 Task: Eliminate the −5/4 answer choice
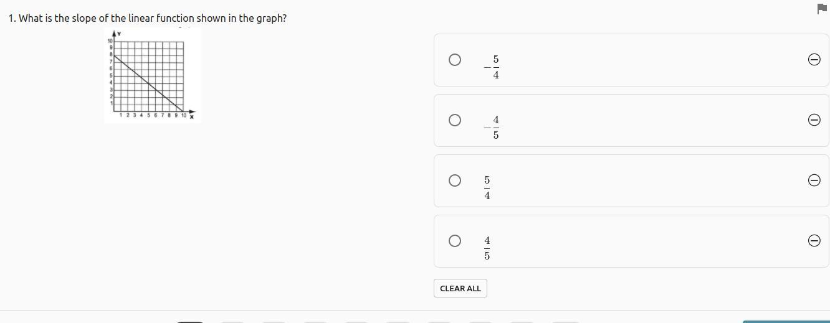814,60
